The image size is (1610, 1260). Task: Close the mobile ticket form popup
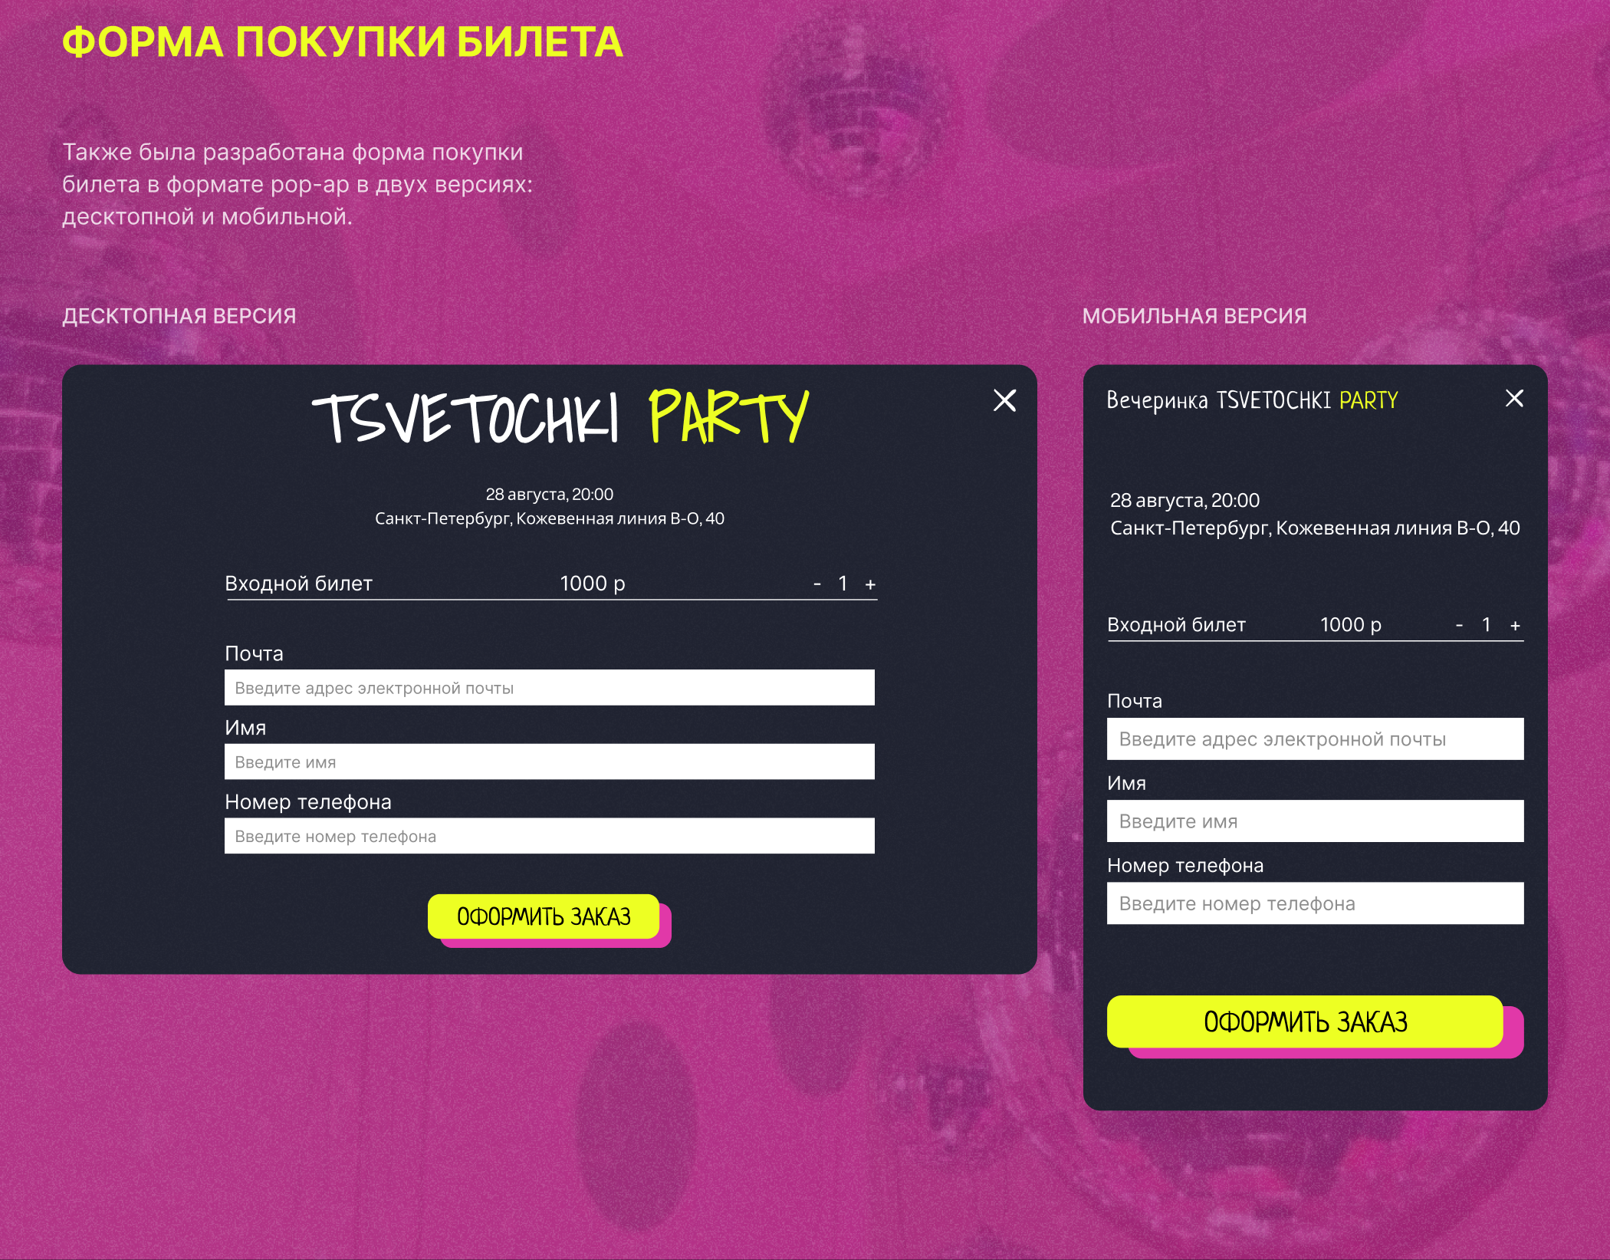(x=1514, y=398)
